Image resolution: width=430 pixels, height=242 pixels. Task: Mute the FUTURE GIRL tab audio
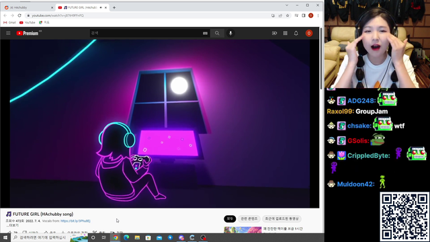coord(101,7)
